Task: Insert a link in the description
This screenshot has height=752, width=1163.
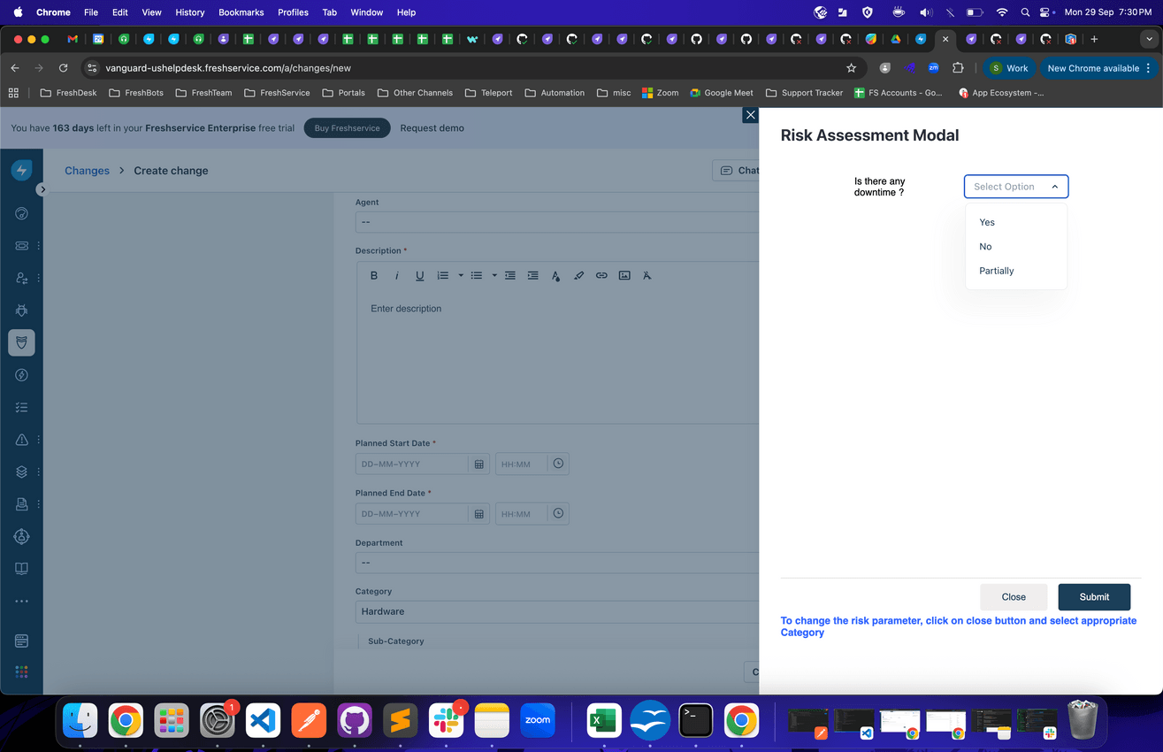Action: [x=601, y=275]
